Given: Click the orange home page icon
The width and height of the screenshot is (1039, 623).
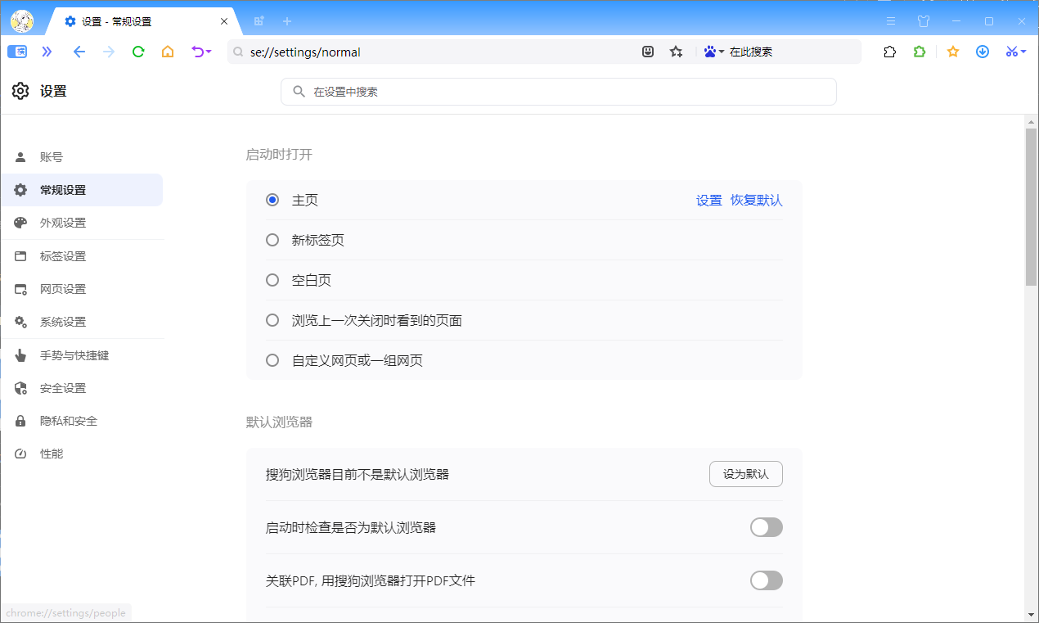Looking at the screenshot, I should point(168,52).
